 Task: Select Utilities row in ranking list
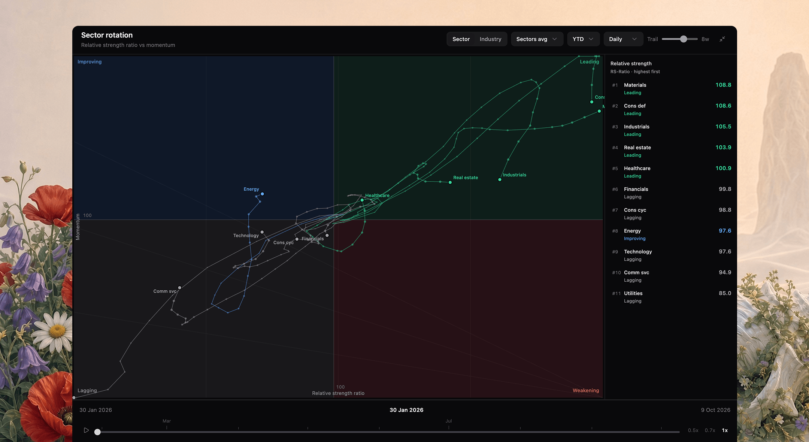pos(671,297)
